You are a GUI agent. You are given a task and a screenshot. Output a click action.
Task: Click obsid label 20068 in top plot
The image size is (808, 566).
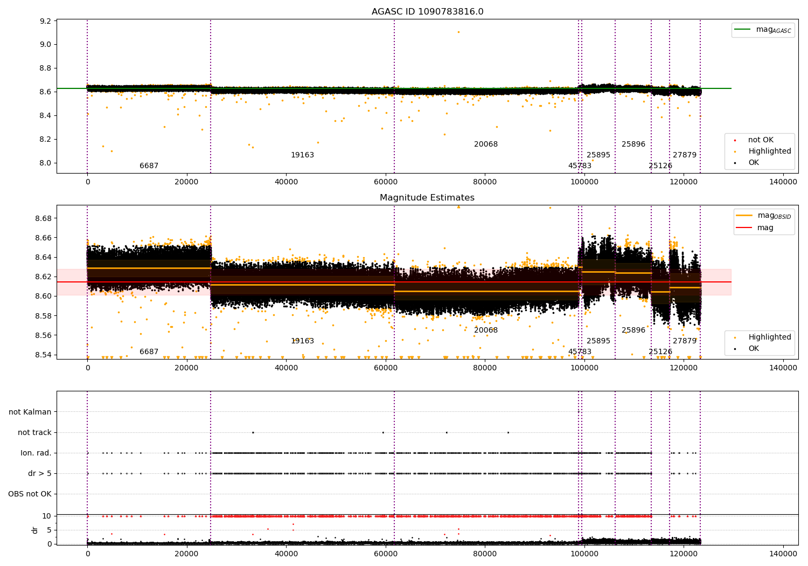[x=486, y=144]
